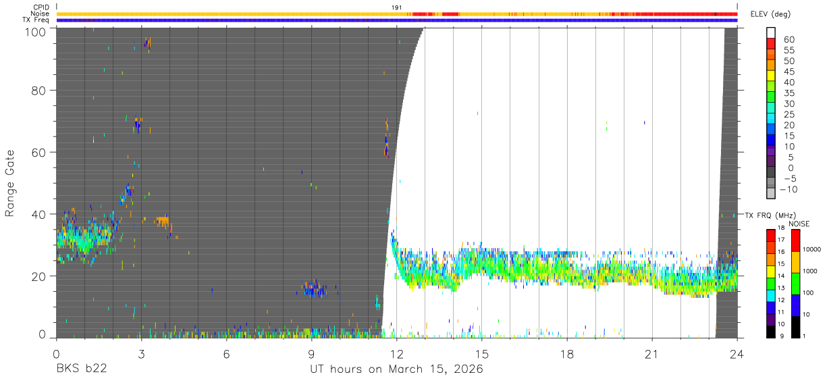Image resolution: width=829 pixels, height=383 pixels.
Task: Click the 21 tick on the UT hours axis
Action: pyautogui.click(x=651, y=353)
